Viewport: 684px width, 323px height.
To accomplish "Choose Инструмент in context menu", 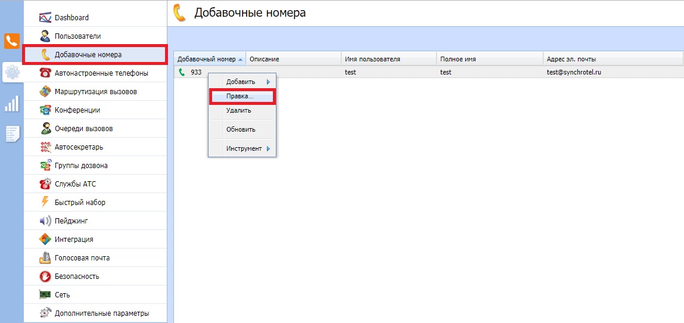I will [242, 149].
